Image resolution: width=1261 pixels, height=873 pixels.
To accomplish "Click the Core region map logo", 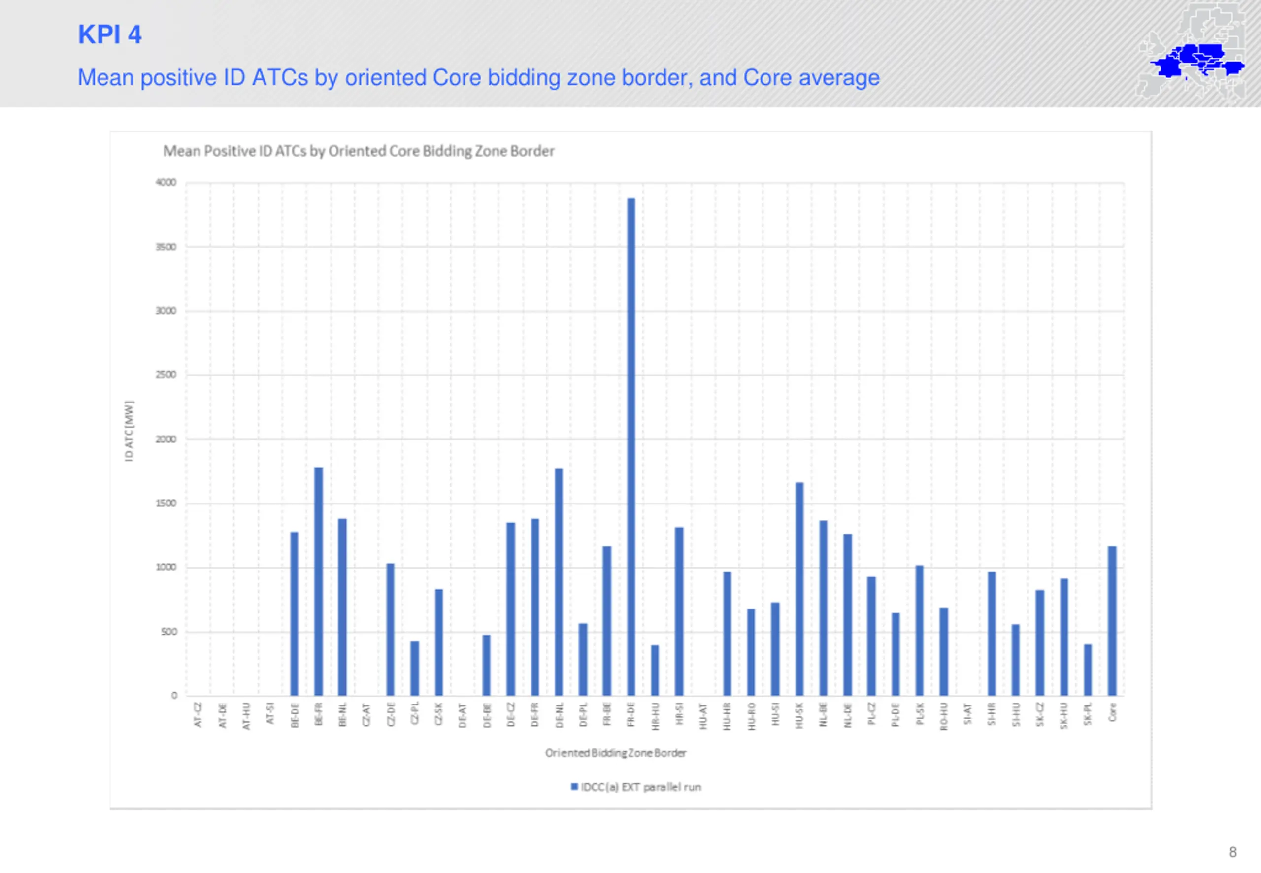I will pyautogui.click(x=1195, y=58).
